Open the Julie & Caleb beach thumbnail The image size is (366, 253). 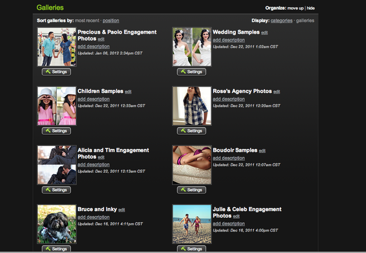click(x=192, y=224)
